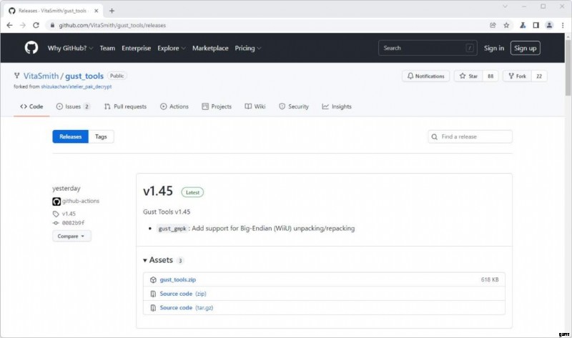
Task: Click the GitHub Octocat logo
Action: coord(31,48)
